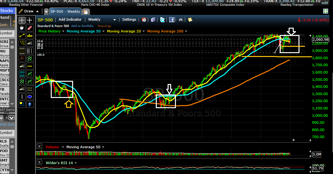Open Wilder's RSI 14 dropdown arrow

pos(76,163)
